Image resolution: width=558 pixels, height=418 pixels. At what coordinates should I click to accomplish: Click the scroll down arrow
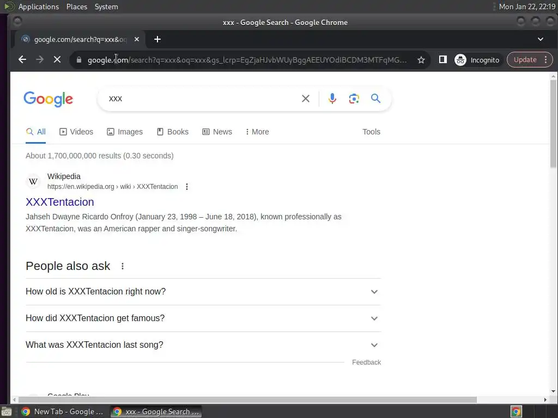pos(553,391)
